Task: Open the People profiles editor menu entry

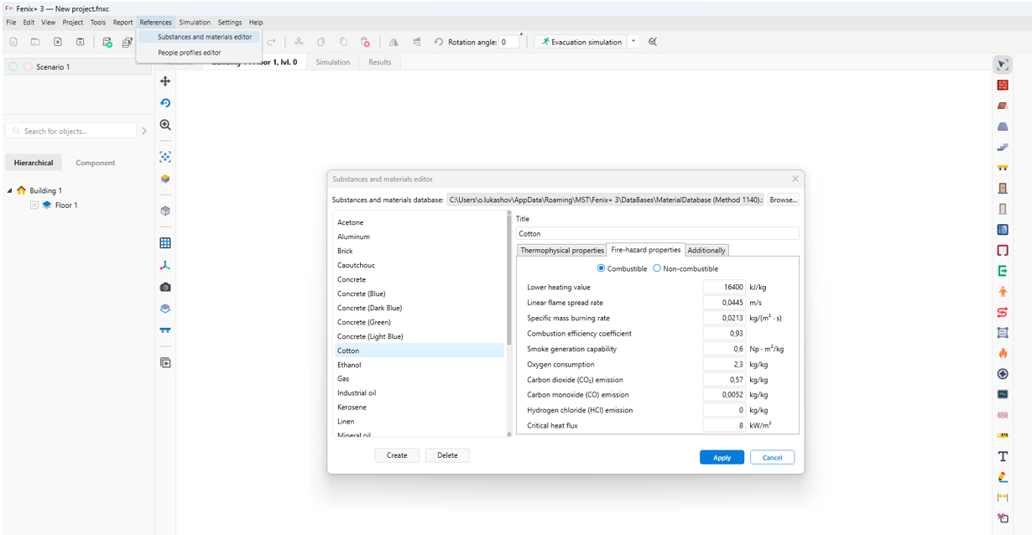Action: click(x=190, y=53)
